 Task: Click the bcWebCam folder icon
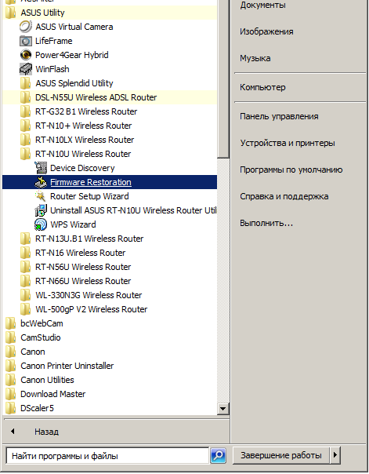coord(11,323)
